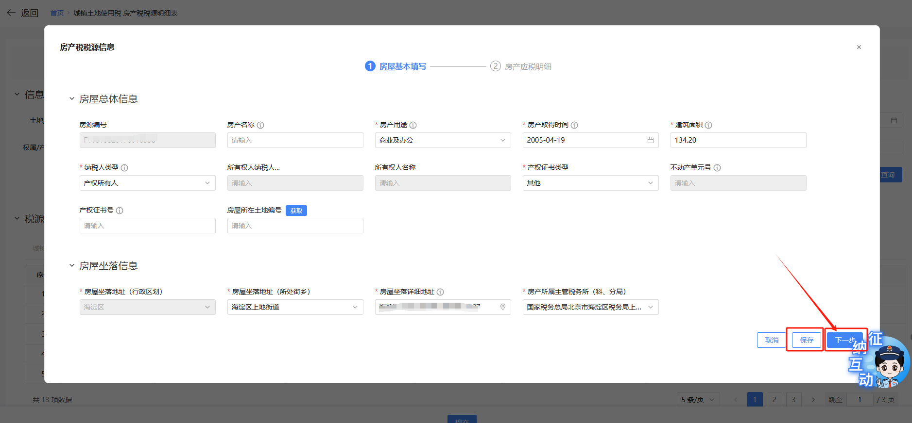Click the info icon beside 不动产单元号
This screenshot has width=912, height=423.
click(717, 168)
